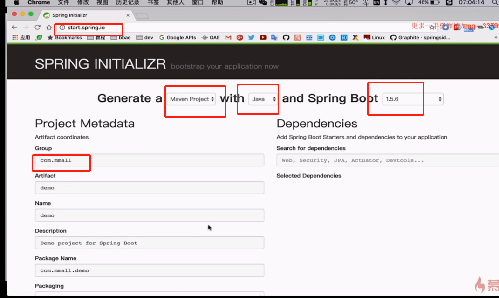The height and width of the screenshot is (298, 499).
Task: Open the Spring Boot 1.5.6 version dropdown
Action: [413, 99]
